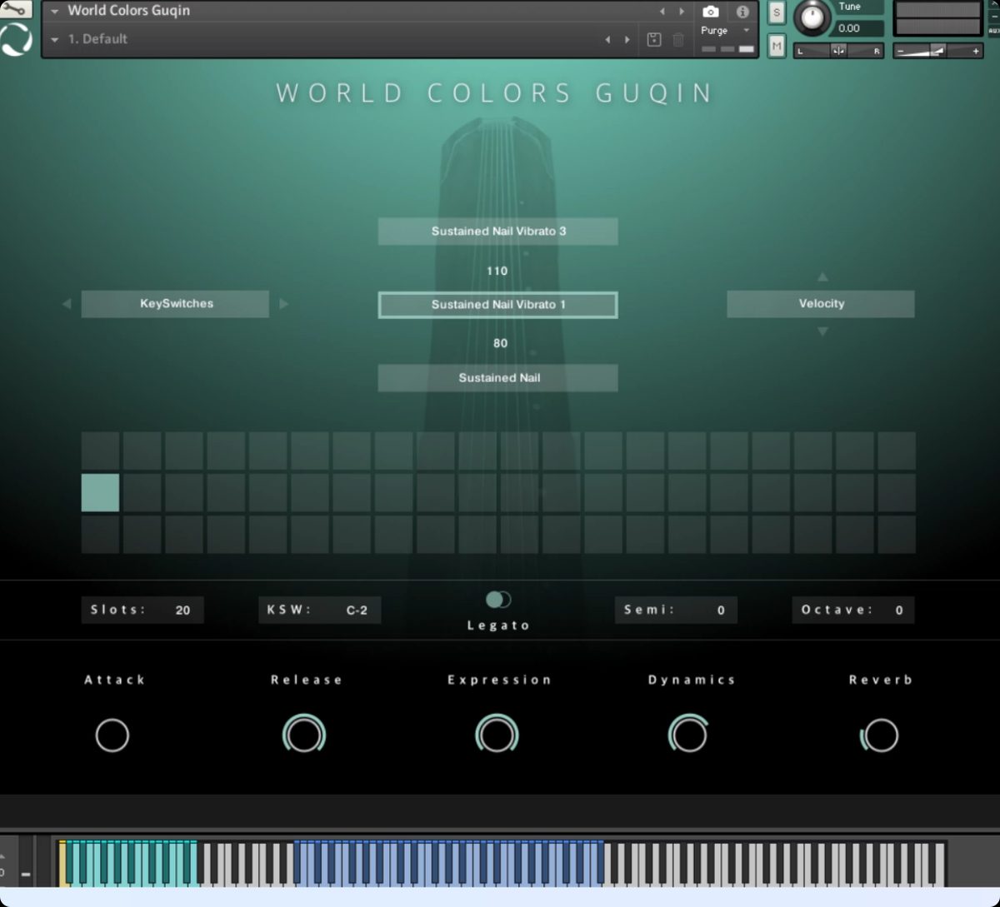Click the Reverb knob
This screenshot has height=907, width=1000.
880,735
